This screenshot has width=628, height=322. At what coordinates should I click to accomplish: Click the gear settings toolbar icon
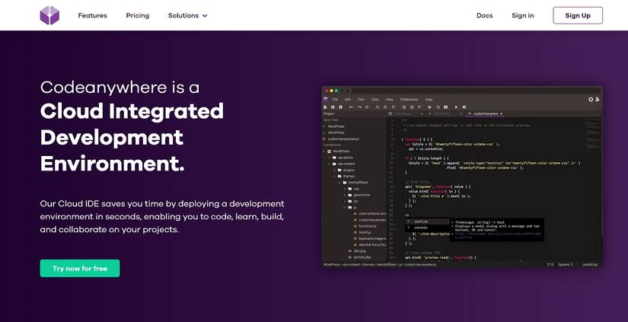tap(464, 107)
